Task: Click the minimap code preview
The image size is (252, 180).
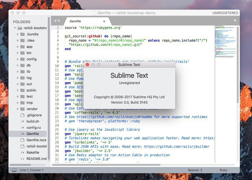Action: point(225,42)
